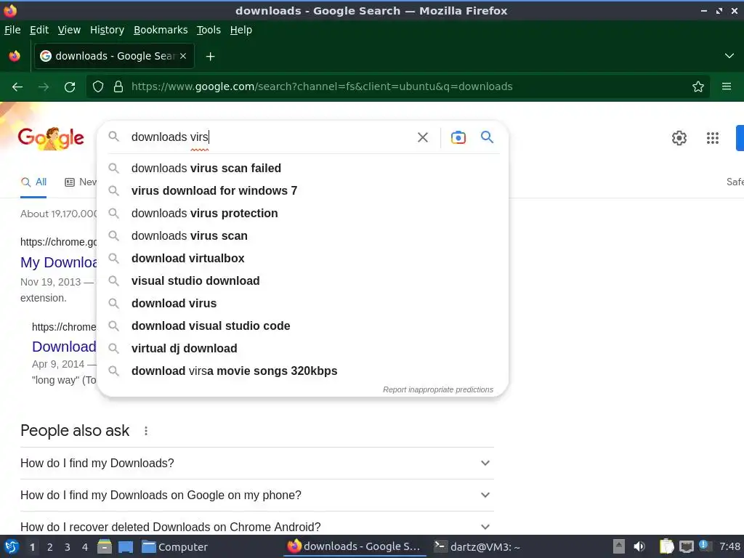Open More options next to People also ask
744x558 pixels.
pyautogui.click(x=146, y=431)
